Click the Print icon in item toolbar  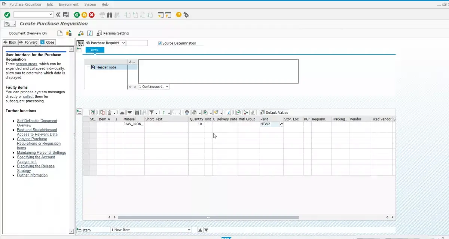coord(187,112)
